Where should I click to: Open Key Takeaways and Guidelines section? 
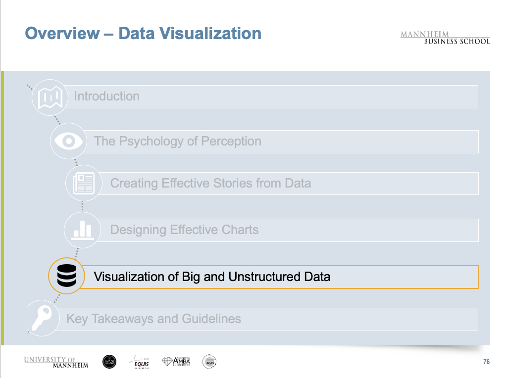[x=270, y=319]
